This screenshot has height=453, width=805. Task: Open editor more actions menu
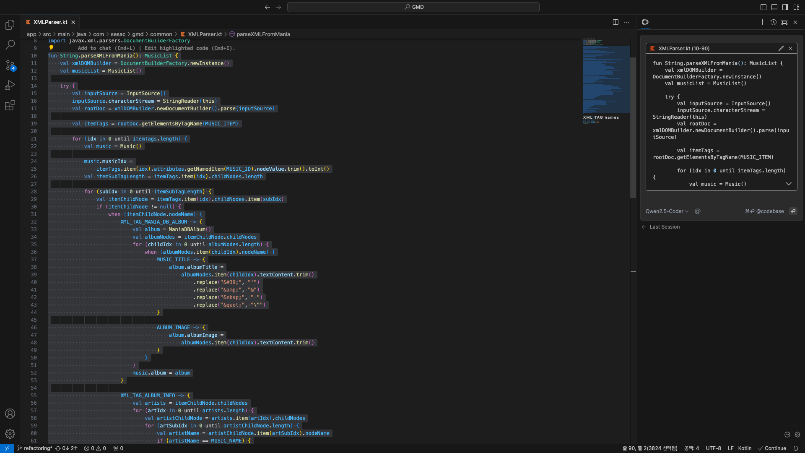click(626, 22)
